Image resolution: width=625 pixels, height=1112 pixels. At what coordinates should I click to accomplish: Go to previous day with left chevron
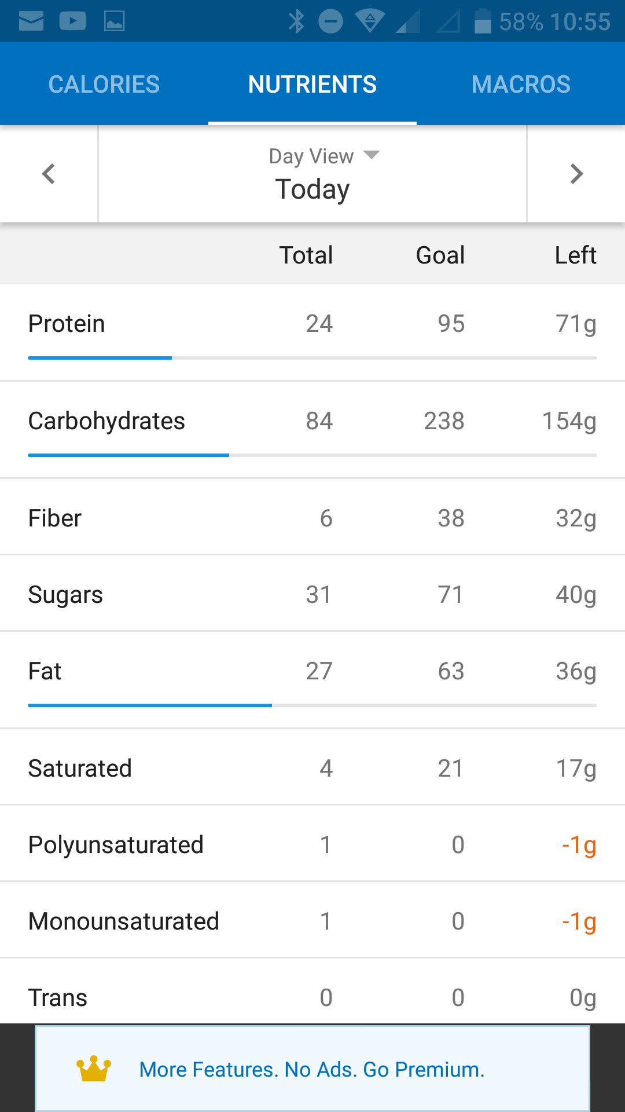click(49, 174)
